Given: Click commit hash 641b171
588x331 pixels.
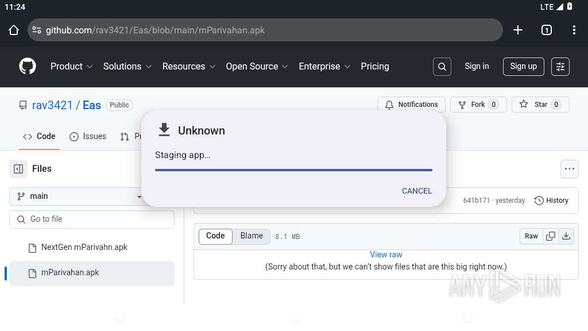Looking at the screenshot, I should tap(476, 201).
